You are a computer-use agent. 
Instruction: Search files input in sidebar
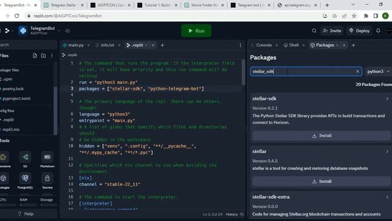pos(28,45)
